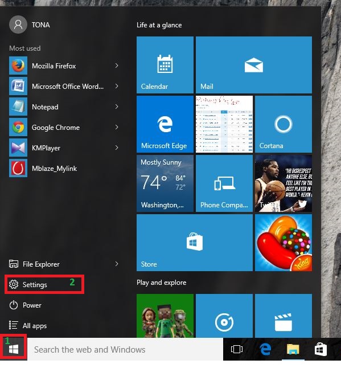Screen dimensions: 341x368
Task: Expand Google Chrome jump list arrow
Action: tap(117, 127)
